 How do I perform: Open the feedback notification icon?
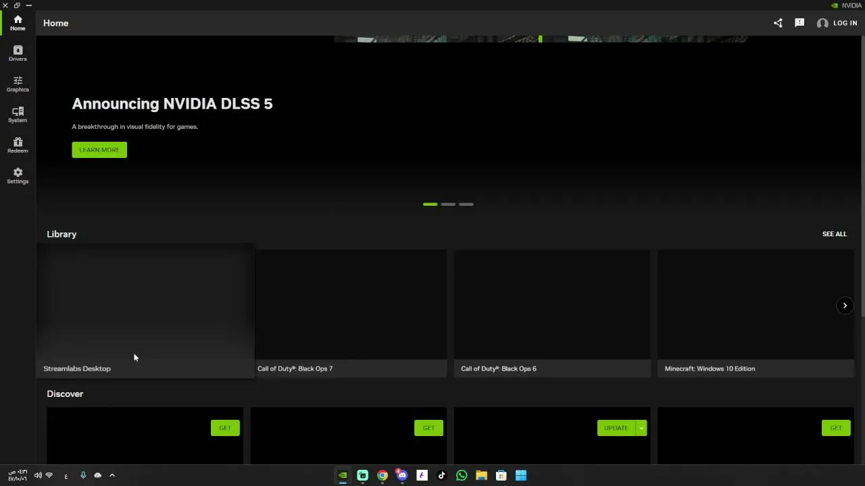799,23
